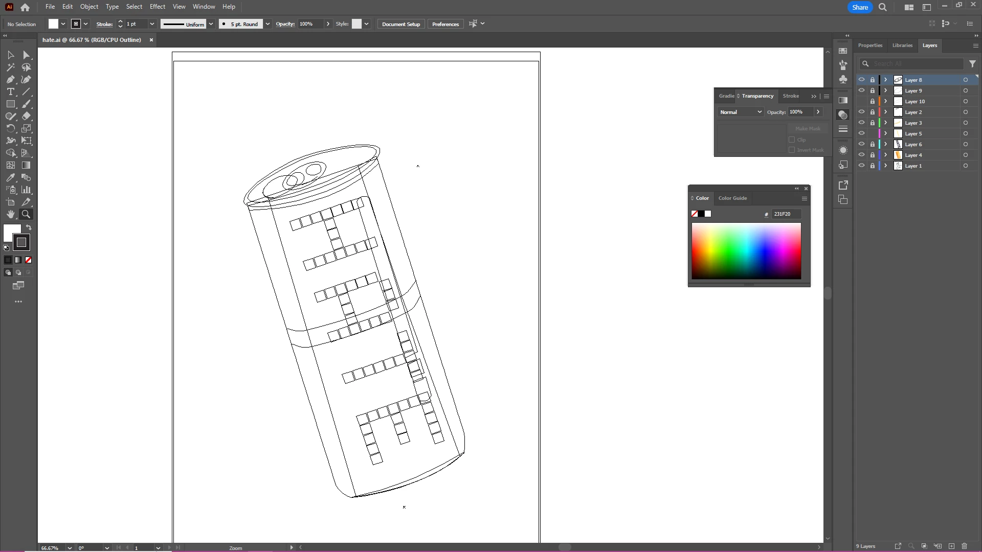Select the Pen tool
The width and height of the screenshot is (982, 552).
10,80
